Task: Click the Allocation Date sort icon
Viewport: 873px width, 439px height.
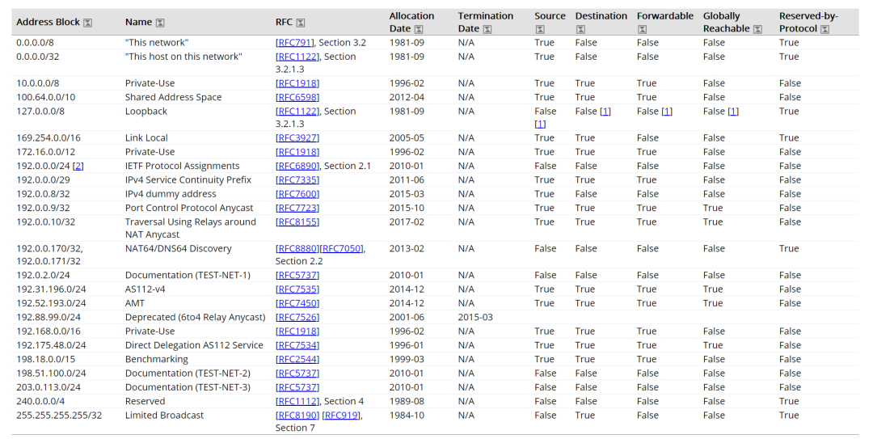Action: pos(419,29)
